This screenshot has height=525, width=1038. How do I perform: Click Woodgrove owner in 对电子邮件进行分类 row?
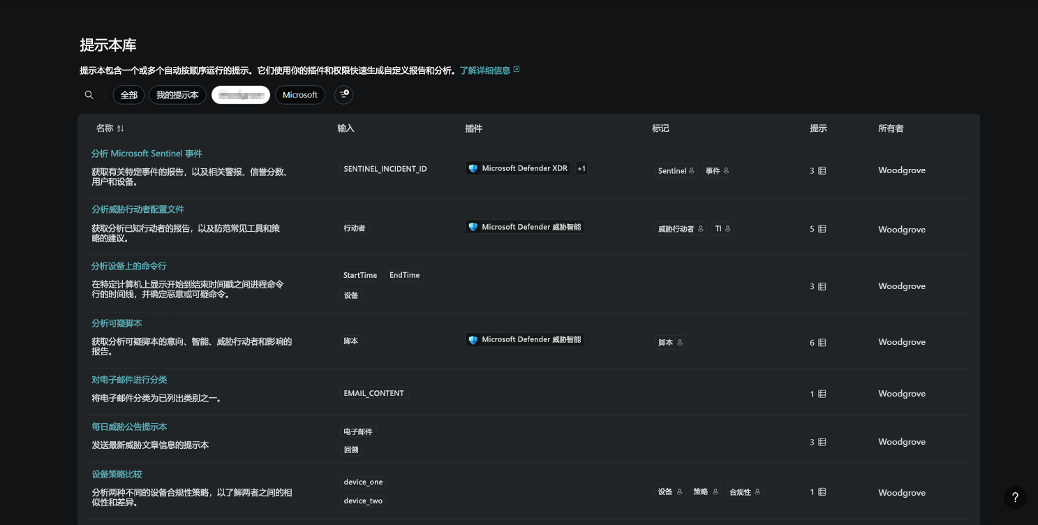[x=902, y=394]
